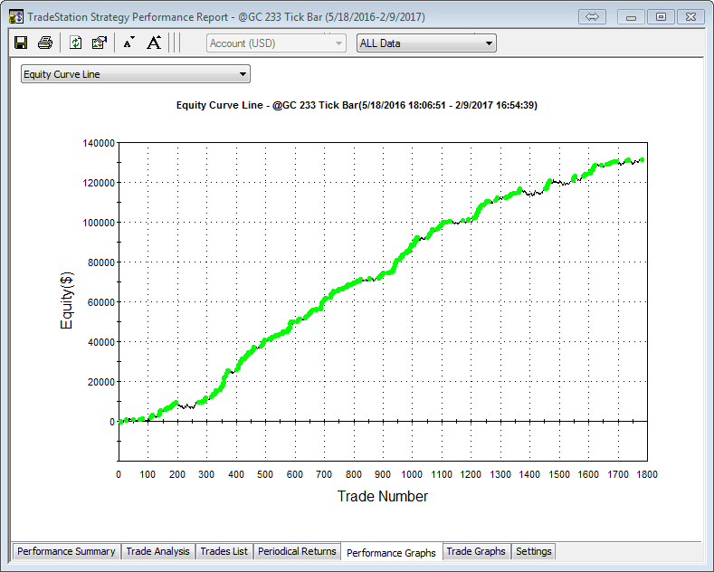
Task: Decrease font size with small A icon
Action: [x=129, y=43]
